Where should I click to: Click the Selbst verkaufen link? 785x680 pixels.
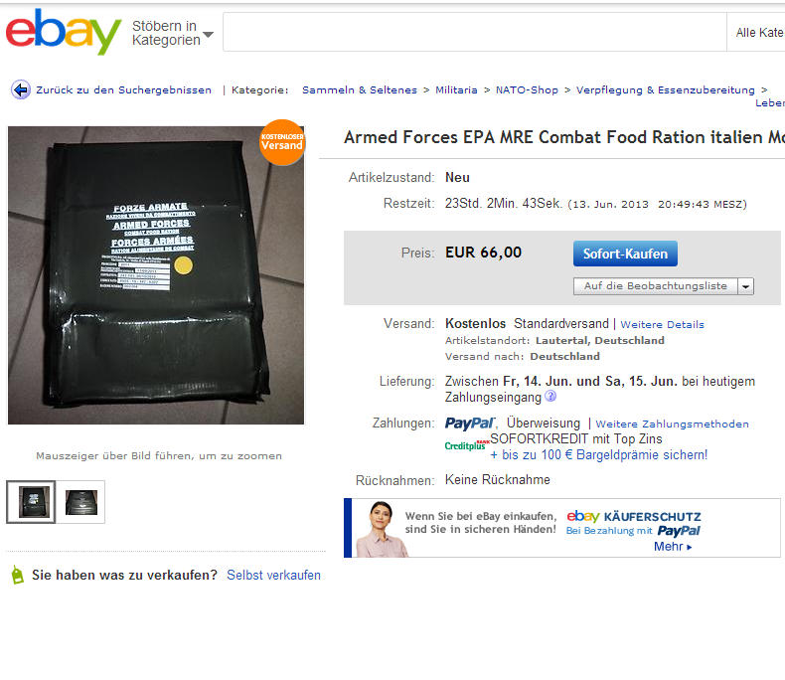point(273,575)
